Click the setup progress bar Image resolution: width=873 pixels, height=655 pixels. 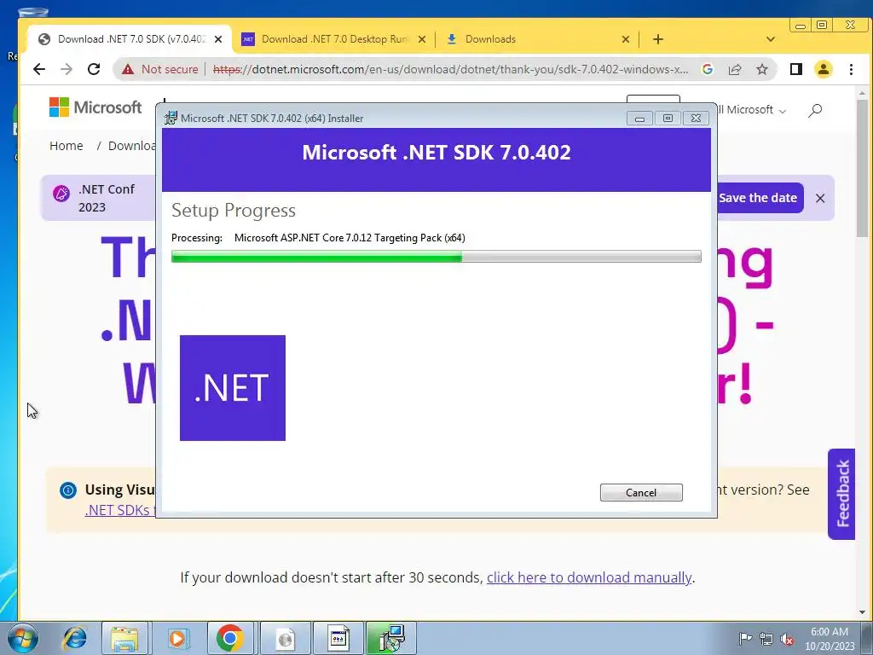[x=436, y=256]
